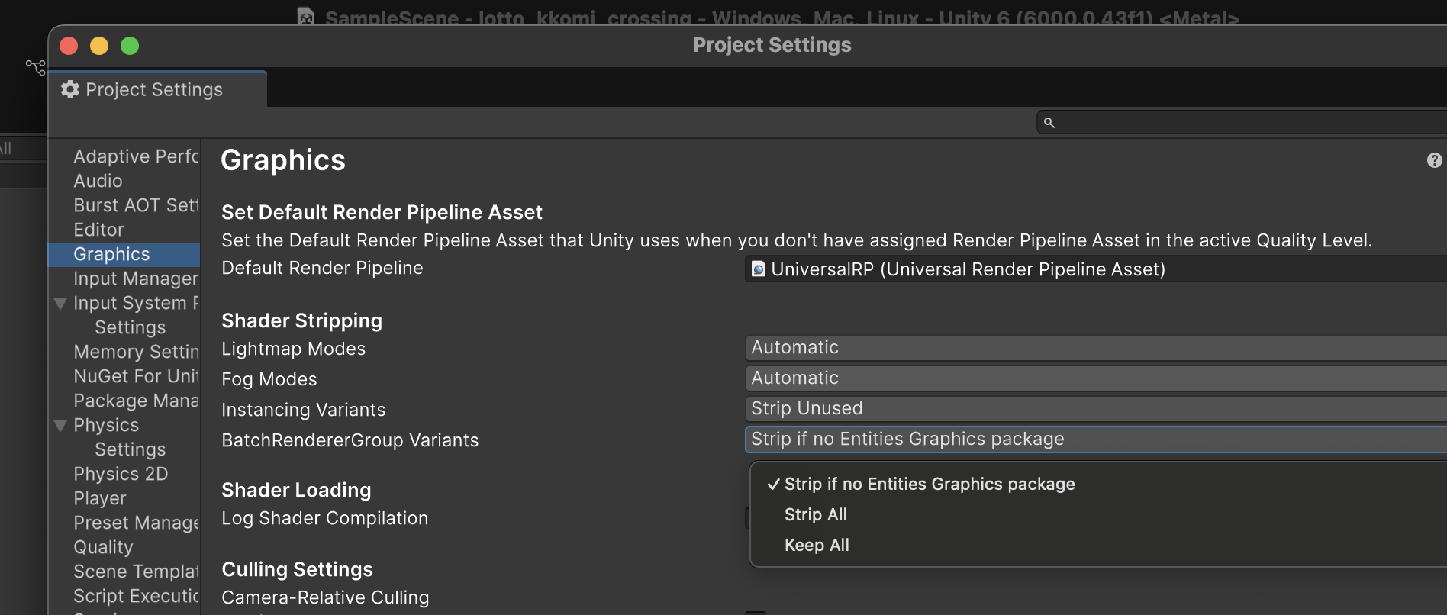Open help for Graphics settings
Screen dimensions: 1447x615
point(1434,160)
